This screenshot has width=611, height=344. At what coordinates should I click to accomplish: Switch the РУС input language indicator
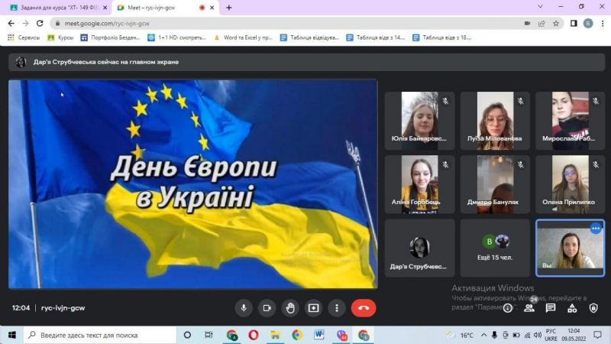tap(551, 335)
